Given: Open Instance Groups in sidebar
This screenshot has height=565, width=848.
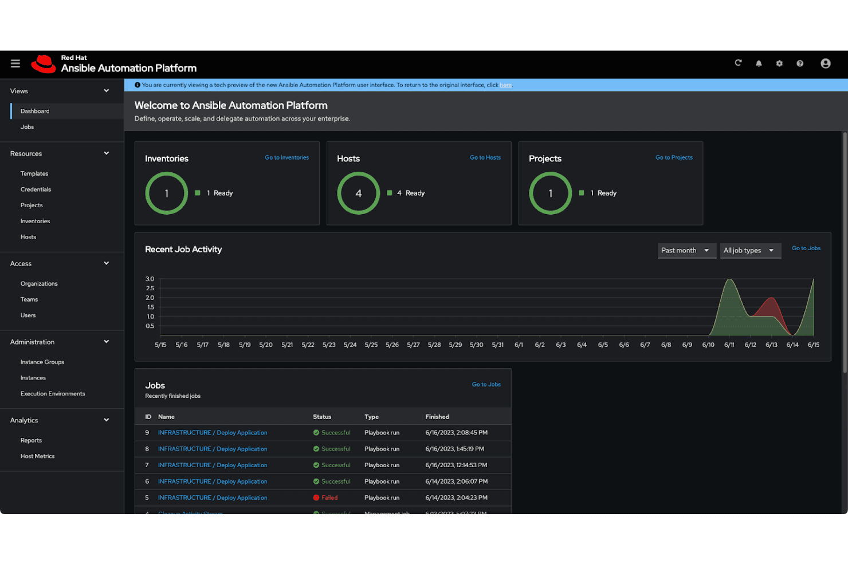Looking at the screenshot, I should tap(42, 362).
